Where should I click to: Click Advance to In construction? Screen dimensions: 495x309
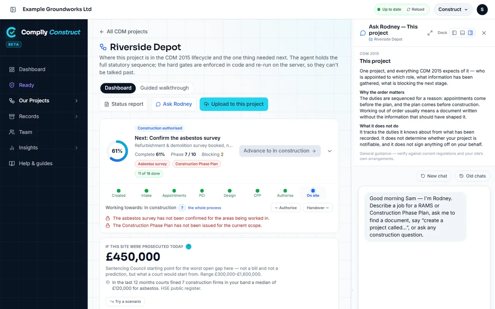[x=280, y=151]
